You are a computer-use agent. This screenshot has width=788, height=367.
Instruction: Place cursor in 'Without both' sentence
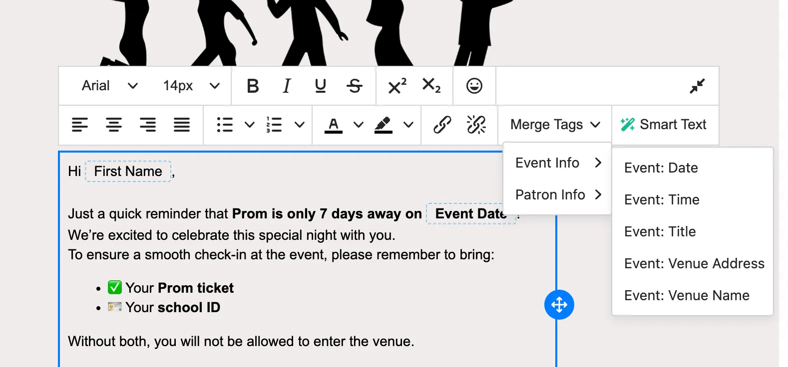(241, 341)
